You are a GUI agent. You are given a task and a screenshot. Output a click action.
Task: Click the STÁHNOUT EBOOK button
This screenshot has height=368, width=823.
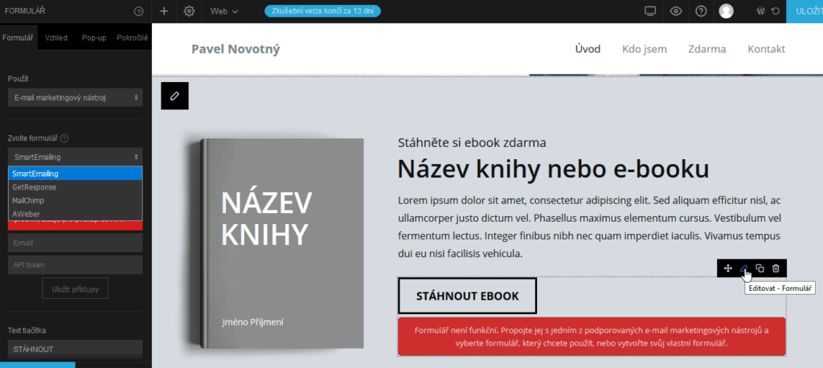click(x=467, y=296)
